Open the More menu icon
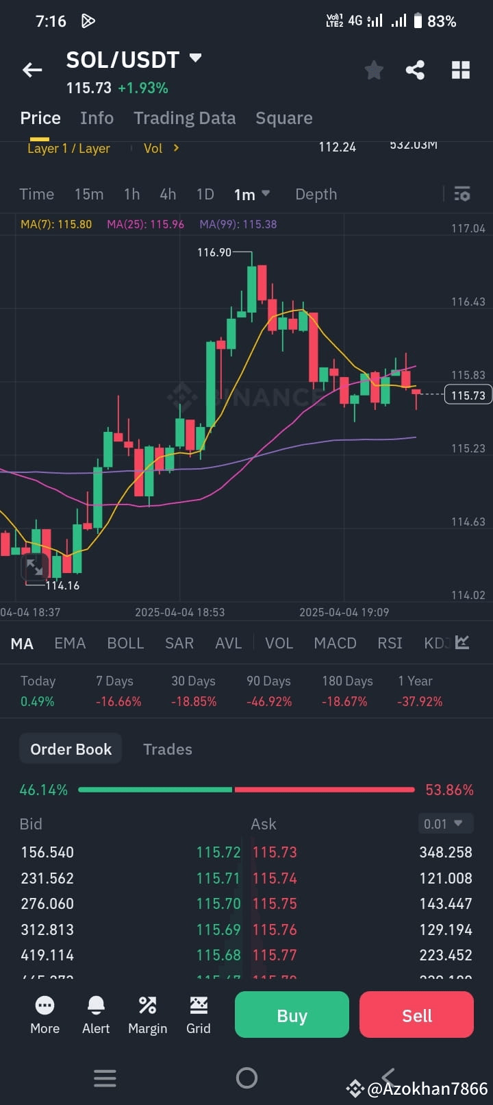 click(45, 1015)
